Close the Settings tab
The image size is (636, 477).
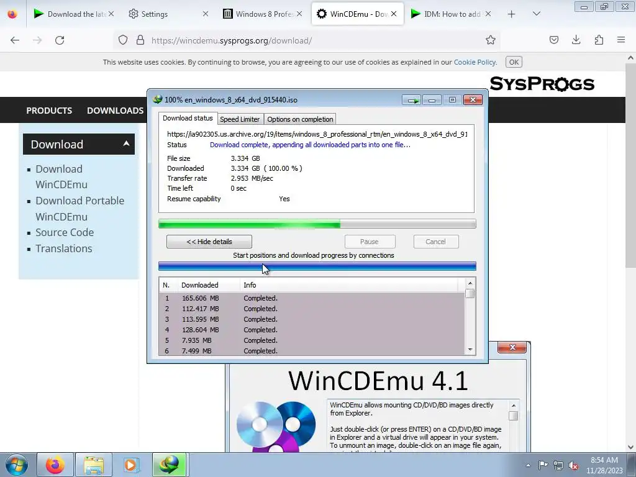[205, 14]
